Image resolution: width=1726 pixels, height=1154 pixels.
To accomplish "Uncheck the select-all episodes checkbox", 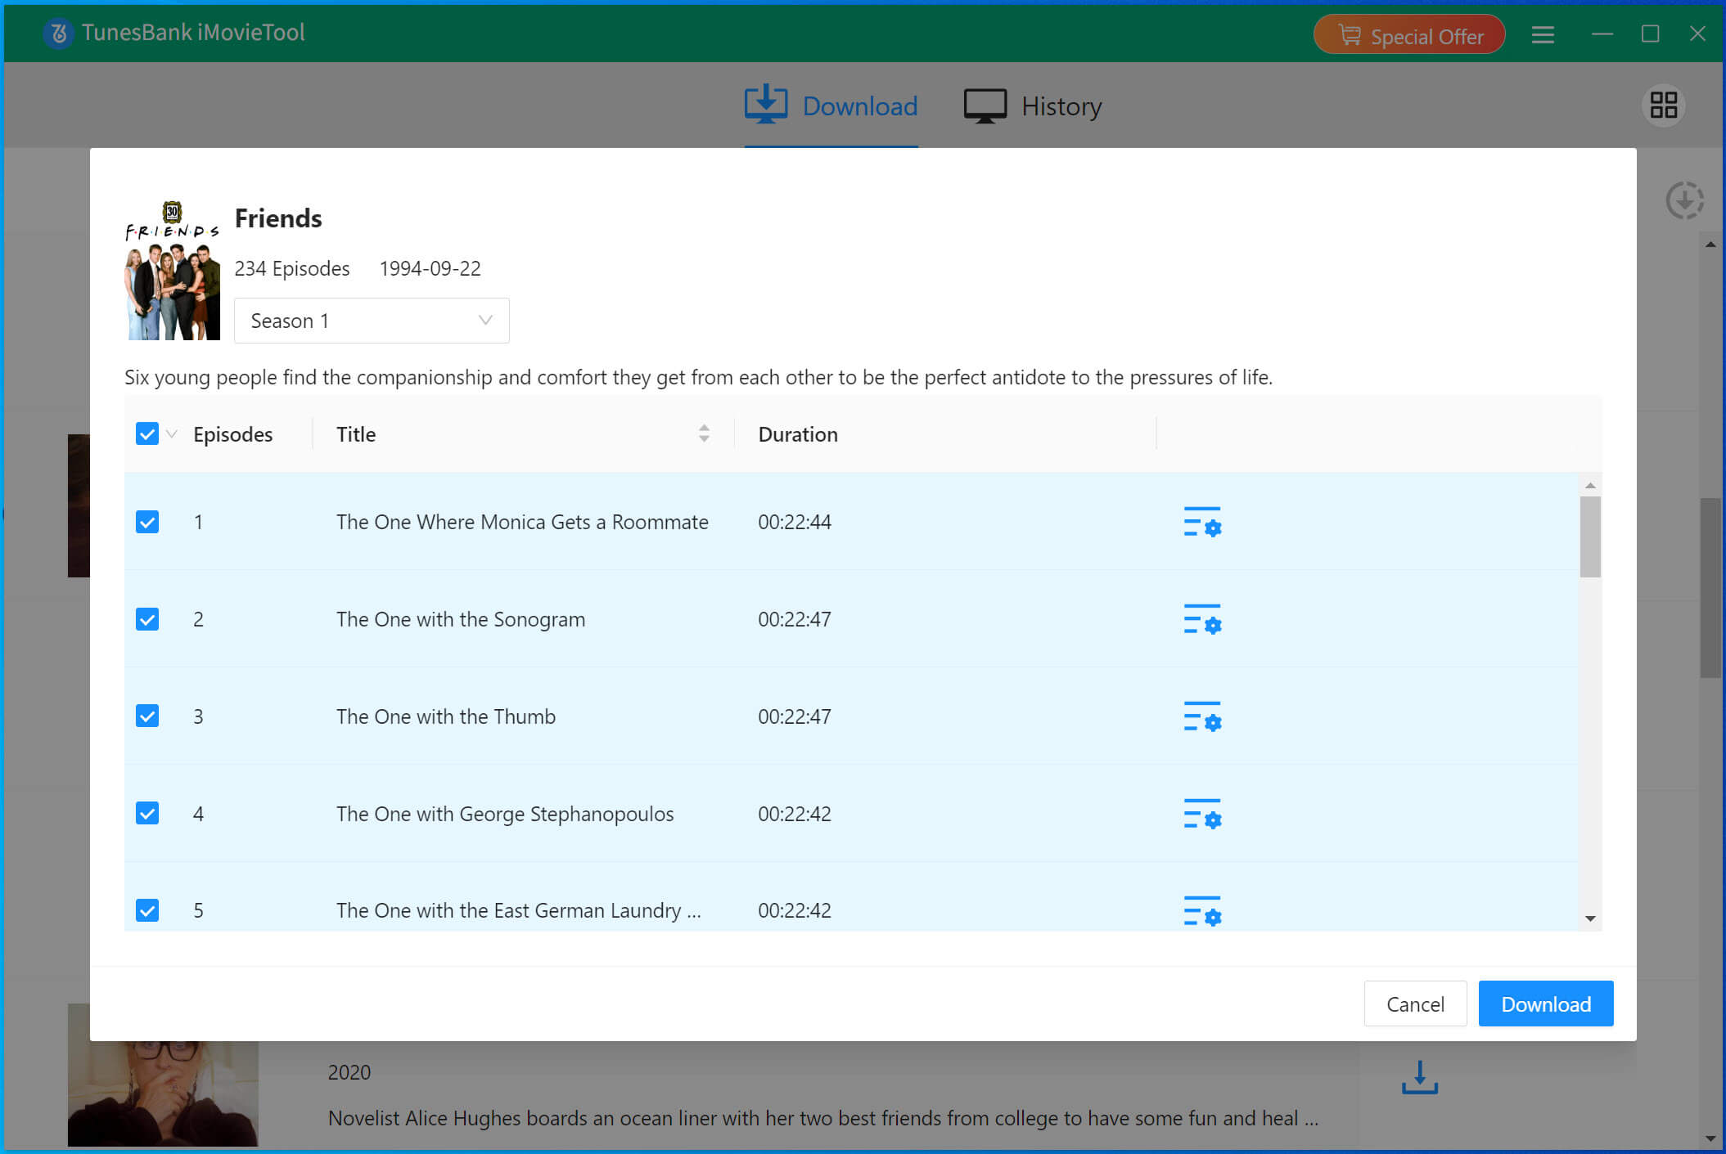I will 147,433.
